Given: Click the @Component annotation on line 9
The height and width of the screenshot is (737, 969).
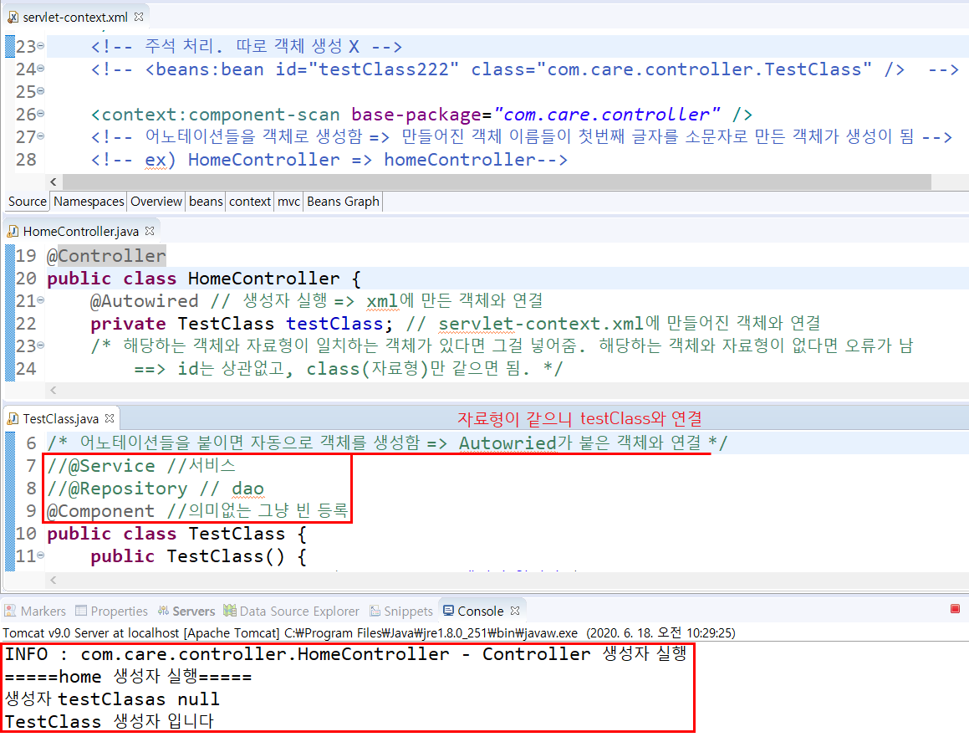Looking at the screenshot, I should pos(100,511).
